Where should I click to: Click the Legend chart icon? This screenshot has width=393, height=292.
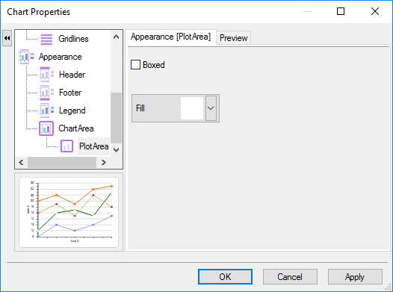point(46,111)
